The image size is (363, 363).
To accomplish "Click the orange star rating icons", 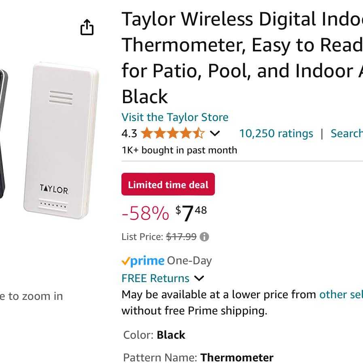I will coord(173,134).
